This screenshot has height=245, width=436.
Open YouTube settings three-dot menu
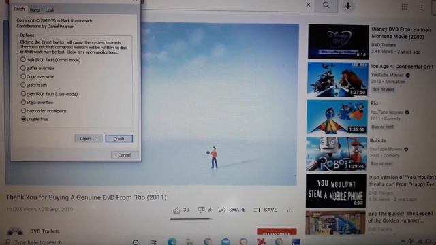422,7
